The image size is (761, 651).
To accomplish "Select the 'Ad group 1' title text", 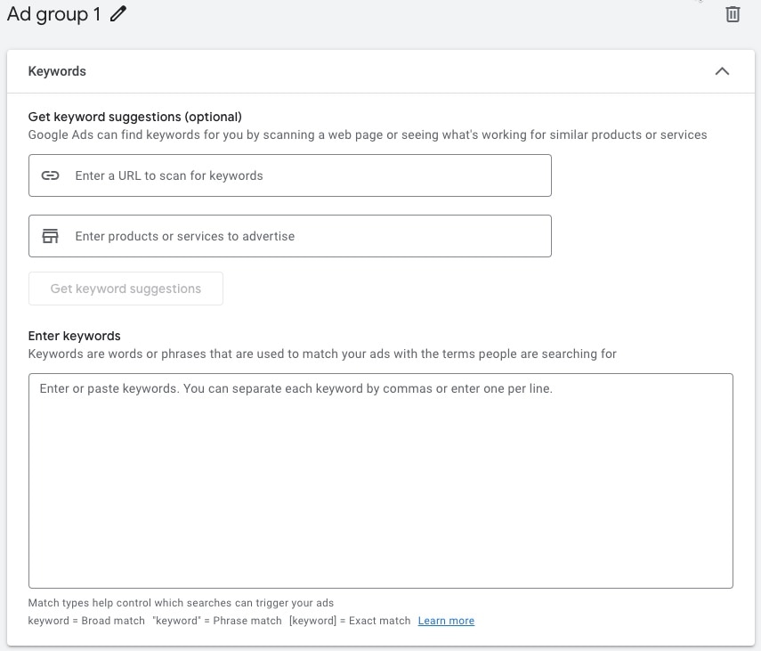I will coord(53,14).
